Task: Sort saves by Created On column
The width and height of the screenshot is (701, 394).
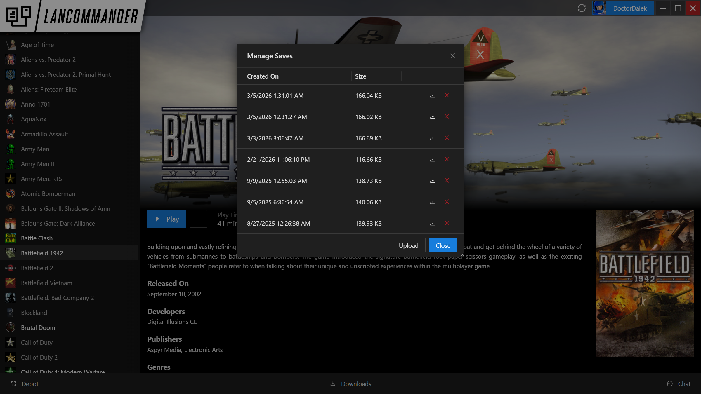Action: (263, 76)
